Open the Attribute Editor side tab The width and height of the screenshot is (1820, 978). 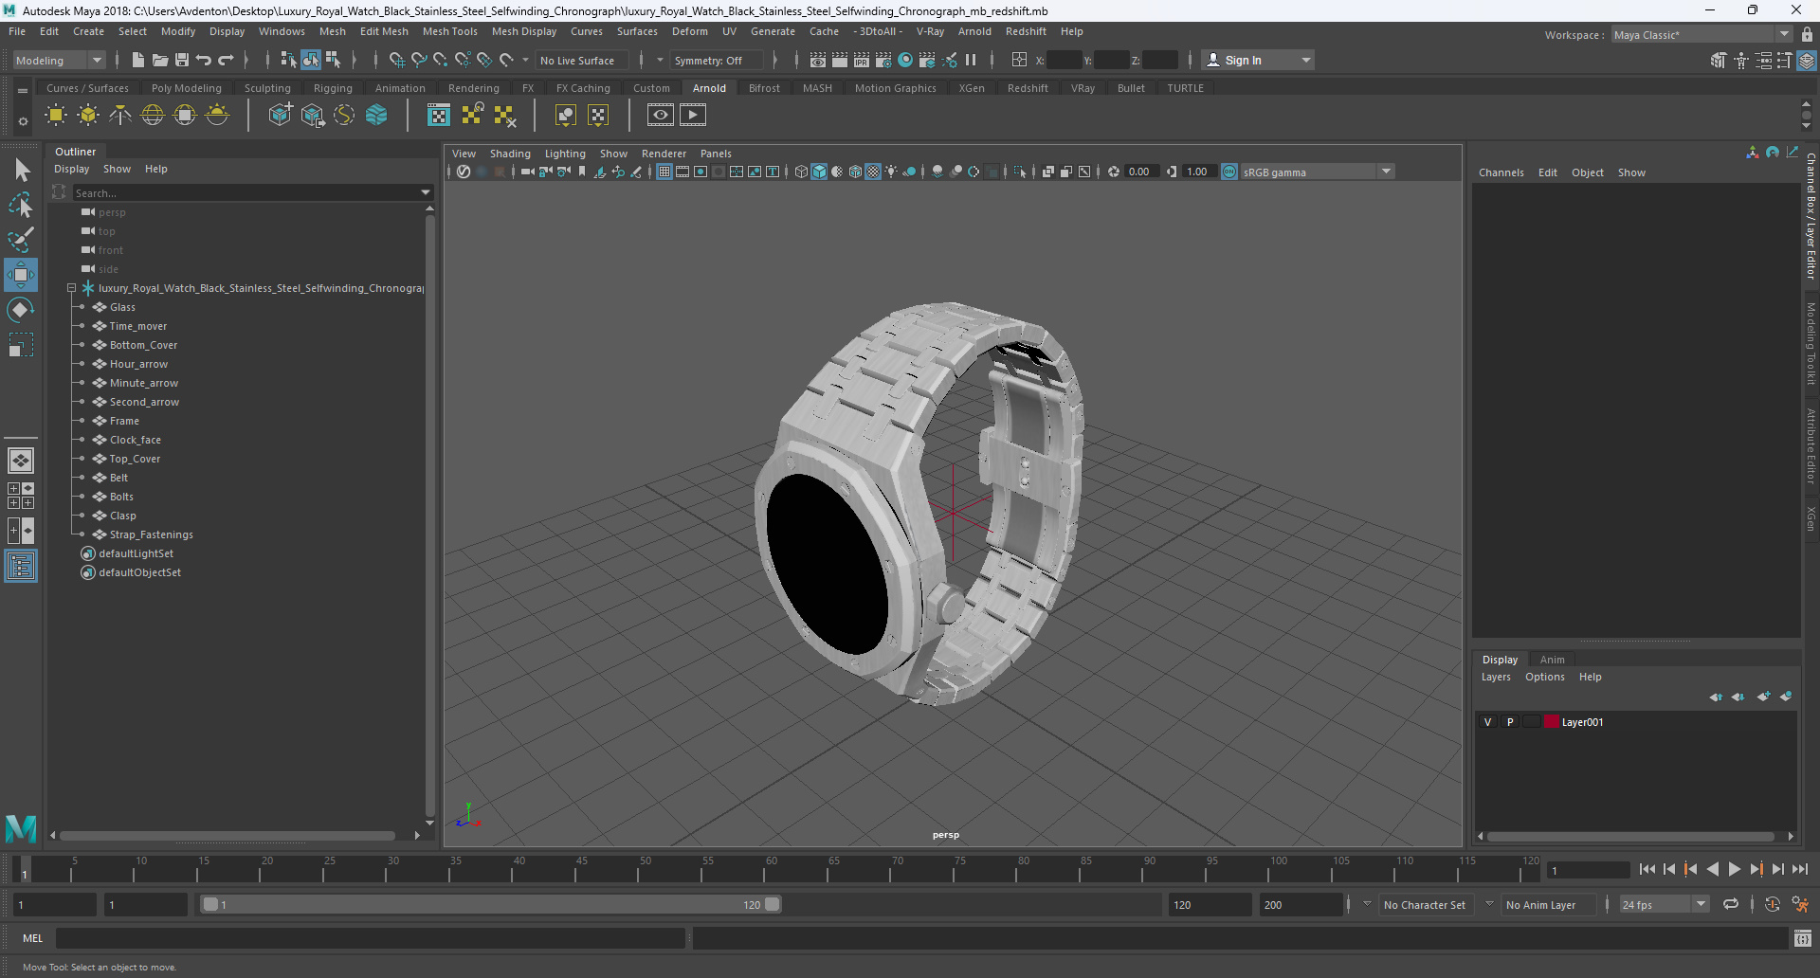1811,445
